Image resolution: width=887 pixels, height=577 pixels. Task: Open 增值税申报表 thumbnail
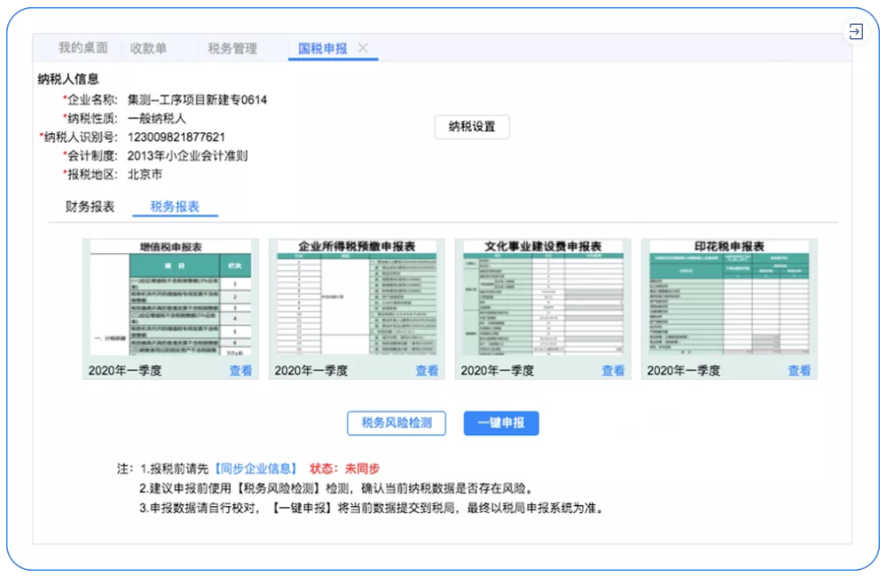pos(170,298)
